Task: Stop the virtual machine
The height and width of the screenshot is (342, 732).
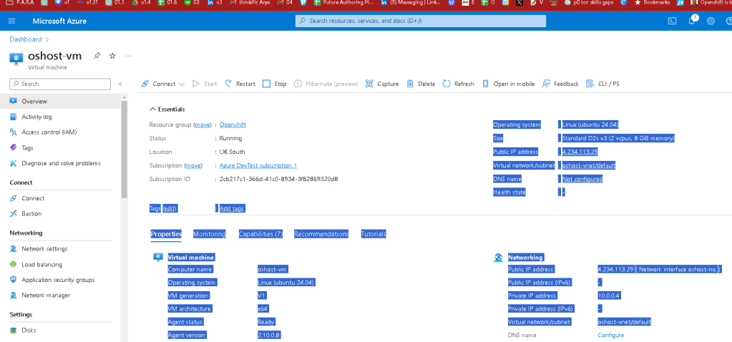Action: pyautogui.click(x=275, y=84)
